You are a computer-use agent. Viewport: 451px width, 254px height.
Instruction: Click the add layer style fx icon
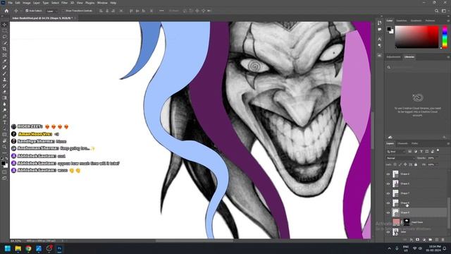point(412,240)
